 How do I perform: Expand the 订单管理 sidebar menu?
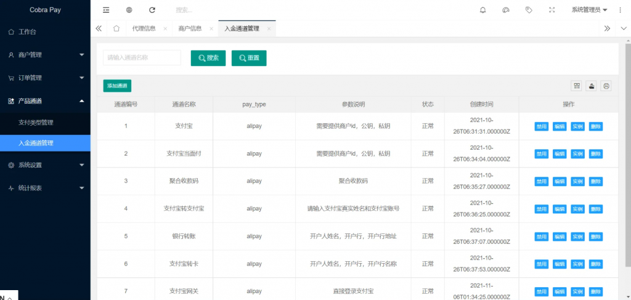click(x=45, y=78)
